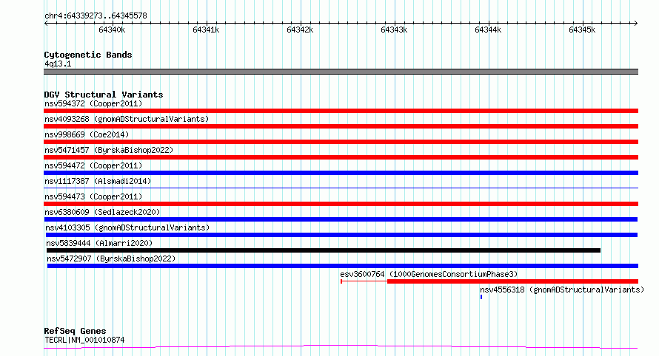Click the ruler's right arrow end
Viewport: 659px width, 356px height.
tap(636, 23)
